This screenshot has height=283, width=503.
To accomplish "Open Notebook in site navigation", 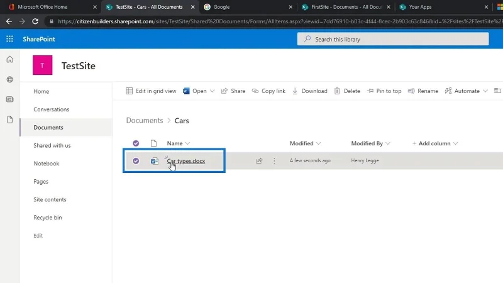I will point(47,164).
